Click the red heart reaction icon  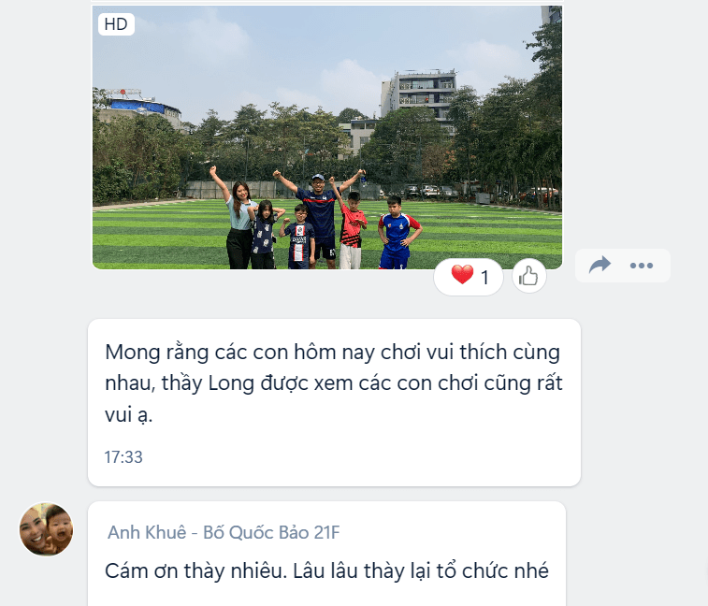tap(462, 275)
